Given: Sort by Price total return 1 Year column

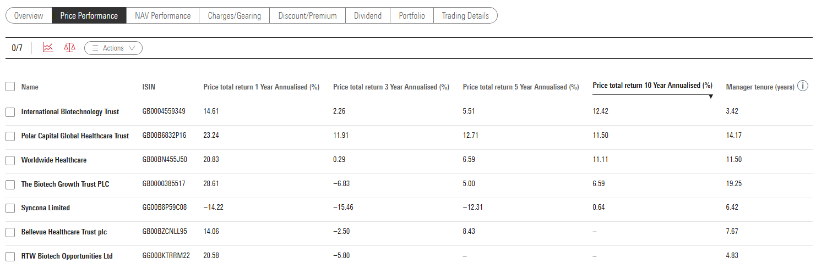Looking at the screenshot, I should point(262,87).
